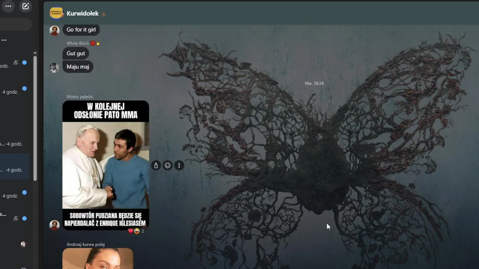The image size is (479, 269).
Task: View reactions on the Pato MMA meme
Action: [x=136, y=231]
